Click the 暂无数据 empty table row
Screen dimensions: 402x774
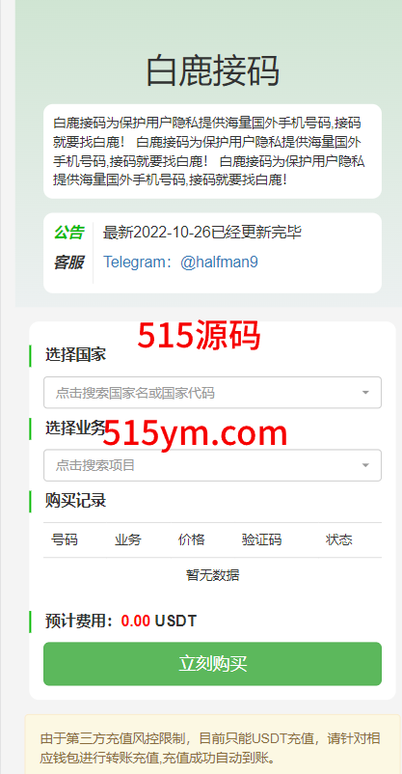point(213,575)
